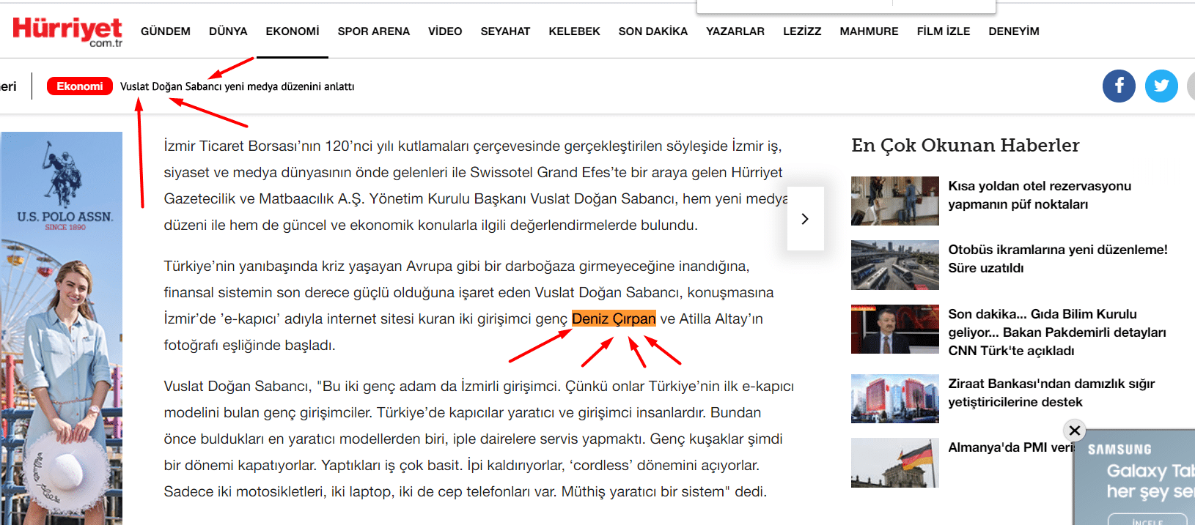
Task: Open the LEZİZZ section
Action: point(802,31)
